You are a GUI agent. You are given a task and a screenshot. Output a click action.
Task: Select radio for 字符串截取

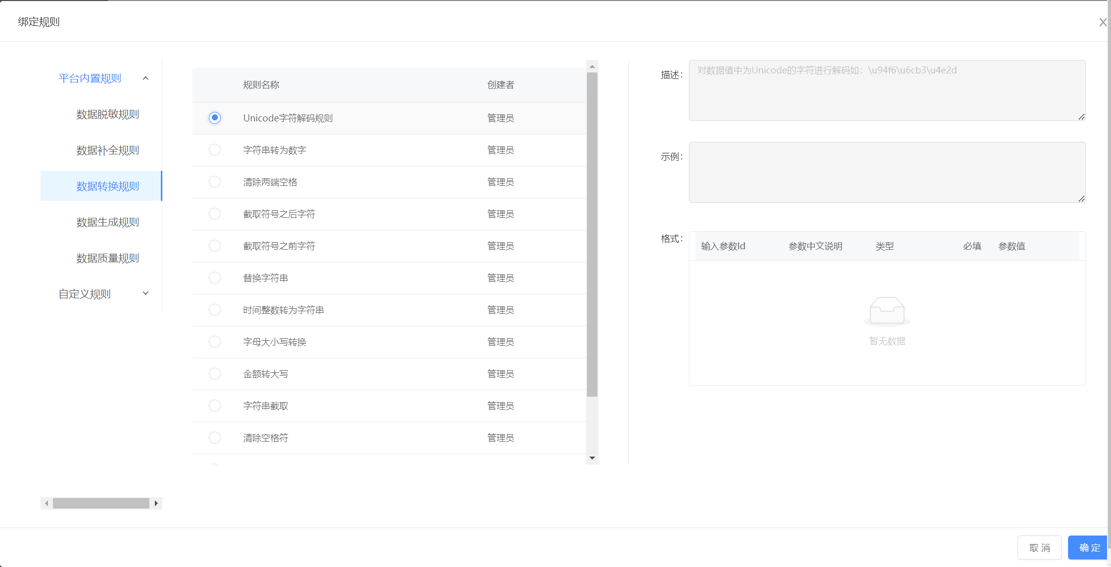coord(215,406)
